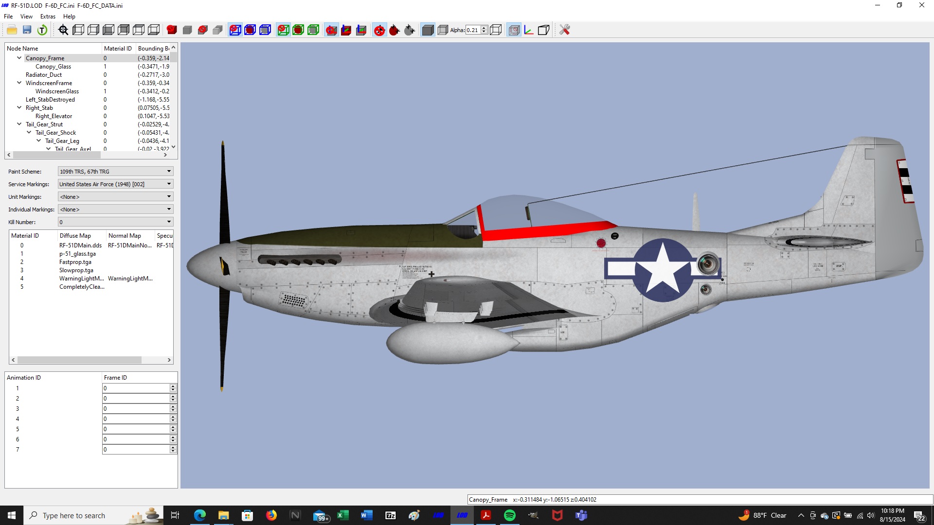Increase Alpha value with up spinner arrow
934x525 pixels.
(484, 28)
